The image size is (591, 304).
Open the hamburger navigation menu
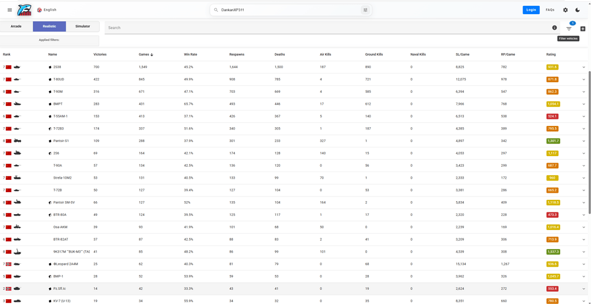[x=10, y=10]
